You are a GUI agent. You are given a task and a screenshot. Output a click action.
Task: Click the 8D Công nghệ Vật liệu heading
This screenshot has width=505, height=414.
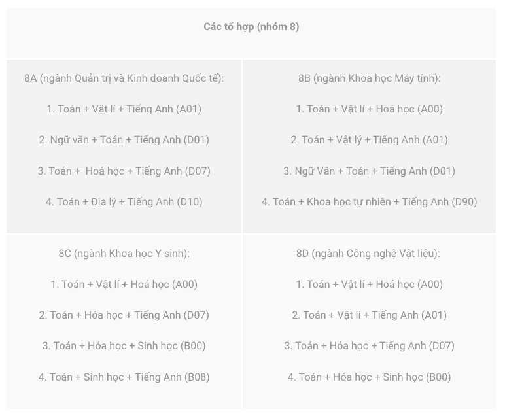tap(369, 254)
